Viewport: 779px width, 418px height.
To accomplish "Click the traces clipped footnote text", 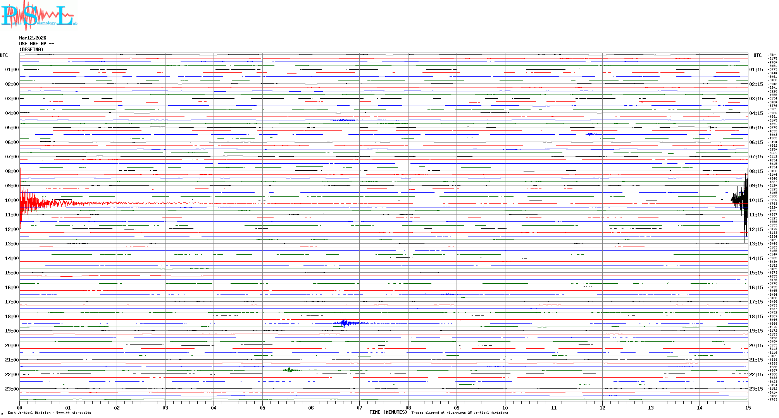I will click(460, 413).
